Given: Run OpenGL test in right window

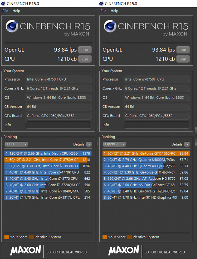Looking at the screenshot, I should (183, 50).
